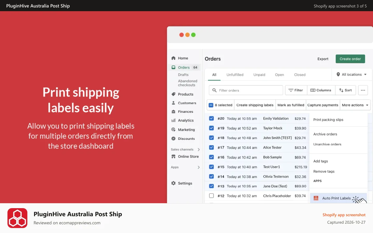This screenshot has height=233, width=373.
Task: Click the Columns layout icon
Action: pos(313,90)
